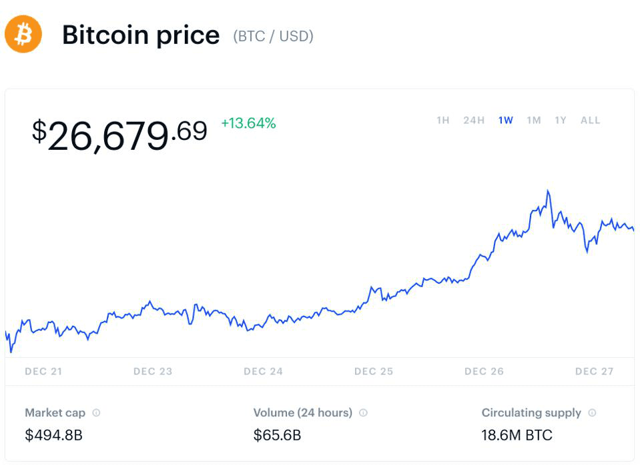Select the 1W time range

tap(506, 120)
